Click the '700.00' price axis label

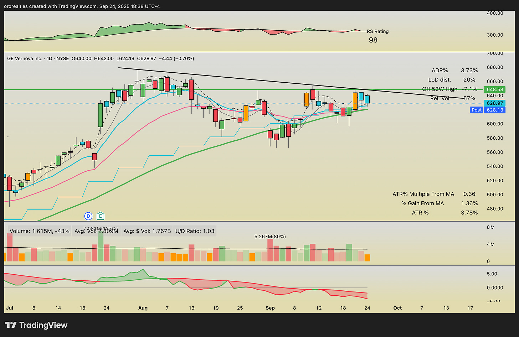tap(495, 53)
